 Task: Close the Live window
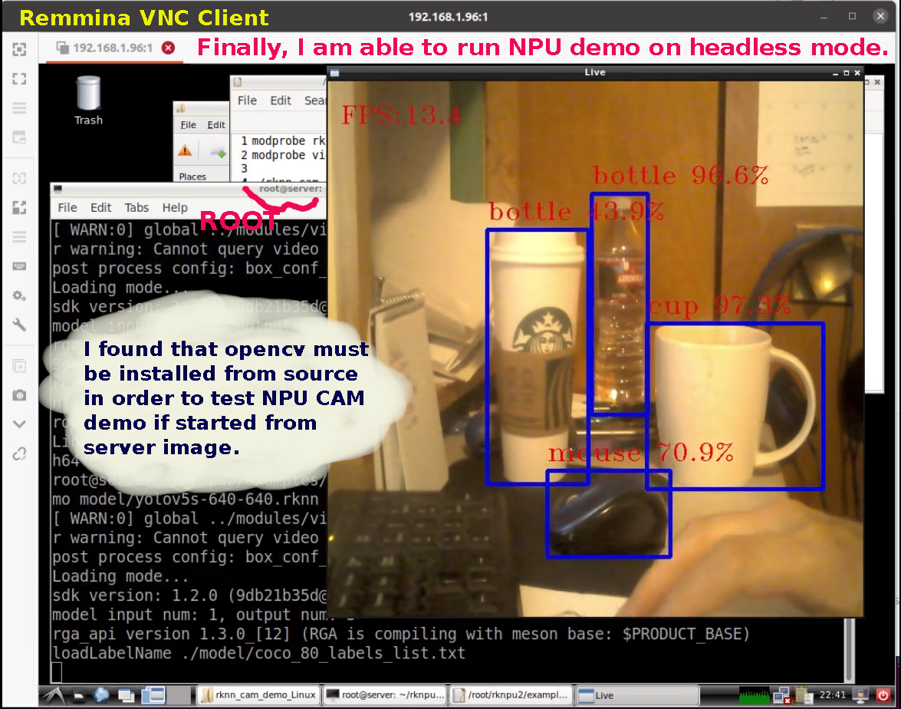tap(857, 73)
